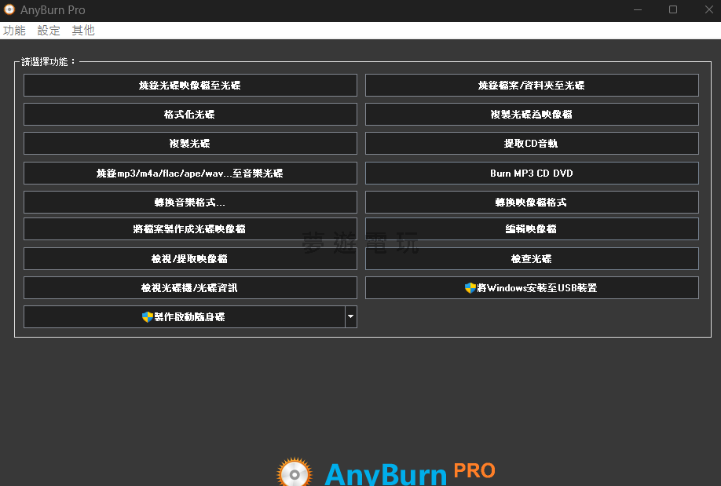Maximize the AnyBurn Pro window
721x486 pixels.
[673, 9]
